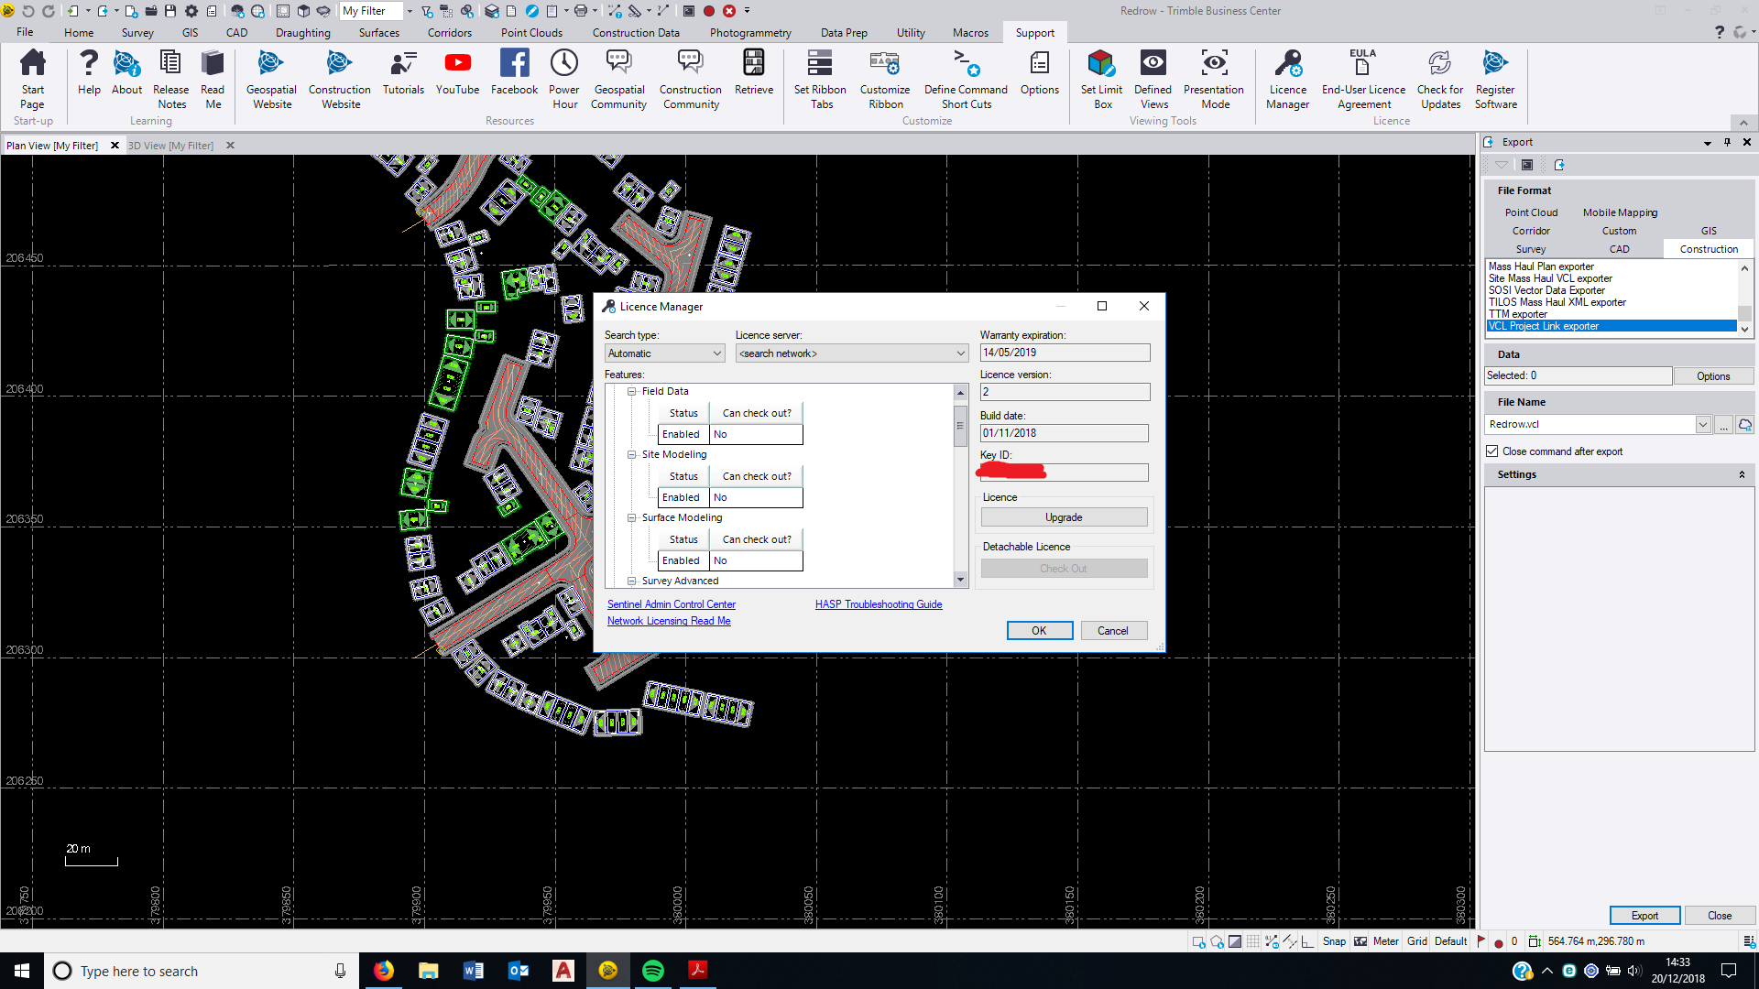Open the Licence Manager icon
The height and width of the screenshot is (989, 1759).
[1288, 78]
